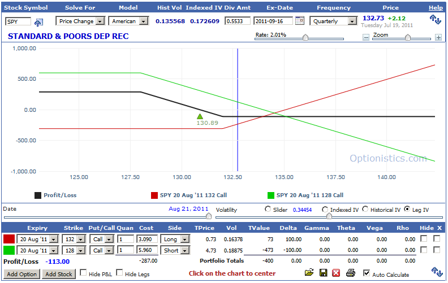Open the Model American dropdown
The height and width of the screenshot is (283, 448).
pos(128,21)
